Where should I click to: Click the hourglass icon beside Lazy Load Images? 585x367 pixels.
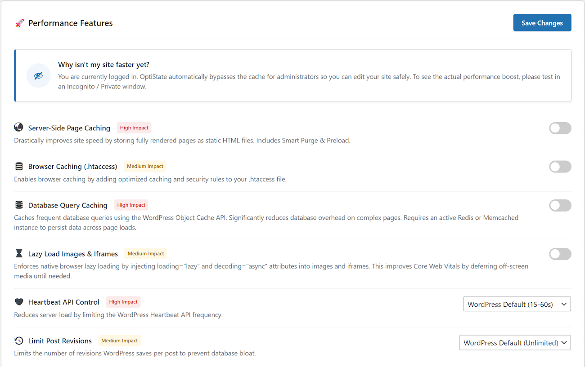[x=18, y=253]
